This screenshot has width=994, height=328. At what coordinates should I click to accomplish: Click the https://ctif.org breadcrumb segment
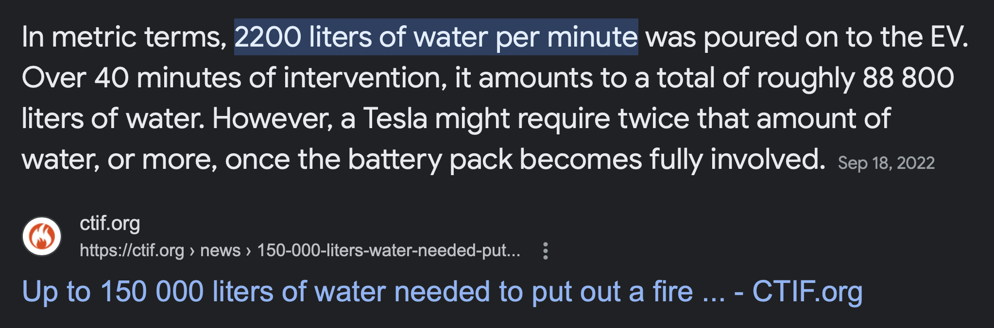click(132, 250)
